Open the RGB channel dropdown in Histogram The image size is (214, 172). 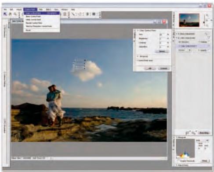pyautogui.click(x=202, y=140)
